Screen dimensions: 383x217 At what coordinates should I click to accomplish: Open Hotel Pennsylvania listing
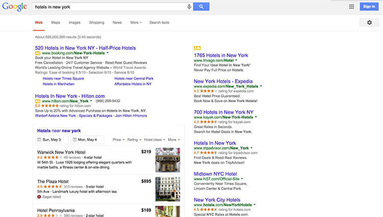pos(56,210)
